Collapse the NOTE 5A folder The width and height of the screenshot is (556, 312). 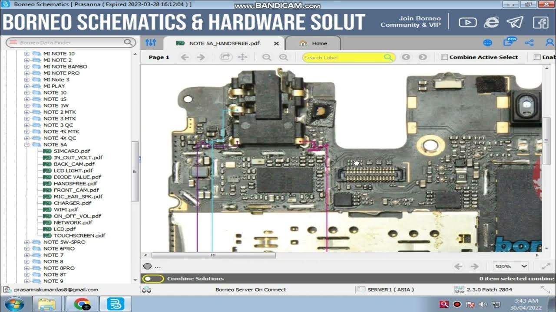tap(27, 145)
